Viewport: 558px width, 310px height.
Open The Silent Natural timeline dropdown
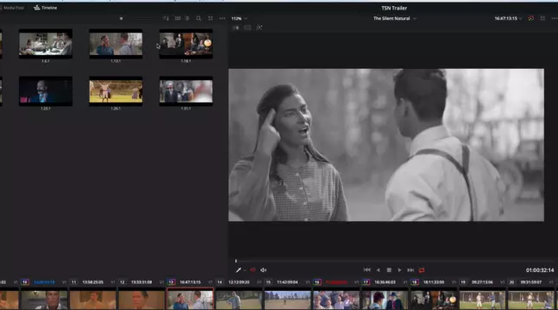point(394,18)
